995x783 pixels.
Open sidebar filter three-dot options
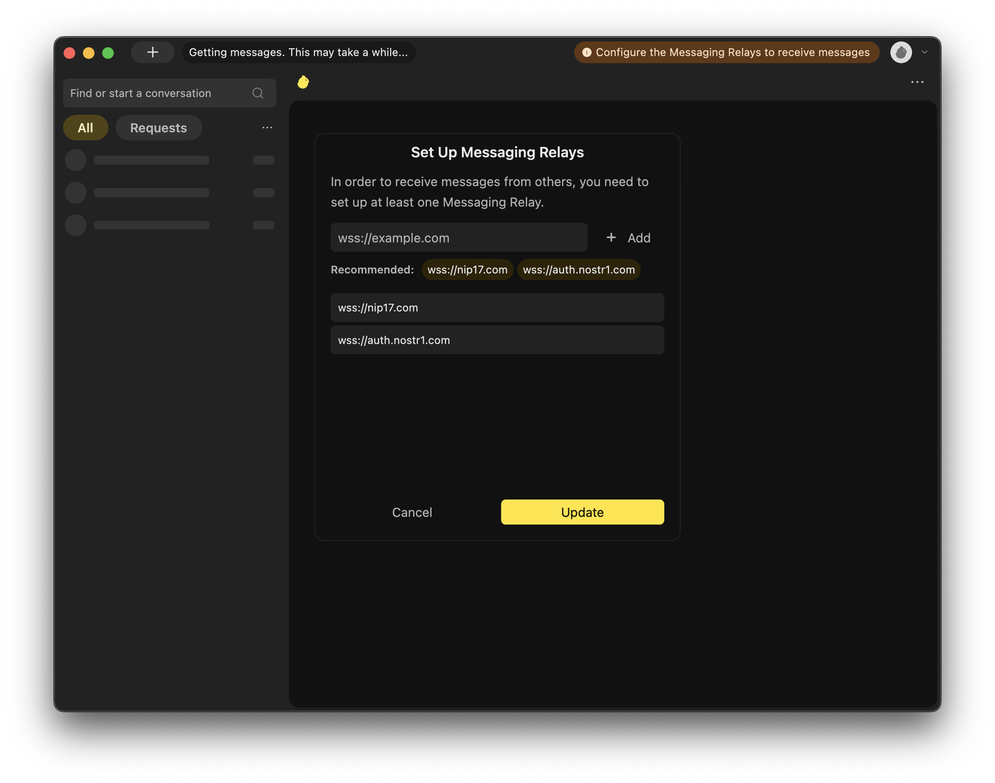point(267,128)
